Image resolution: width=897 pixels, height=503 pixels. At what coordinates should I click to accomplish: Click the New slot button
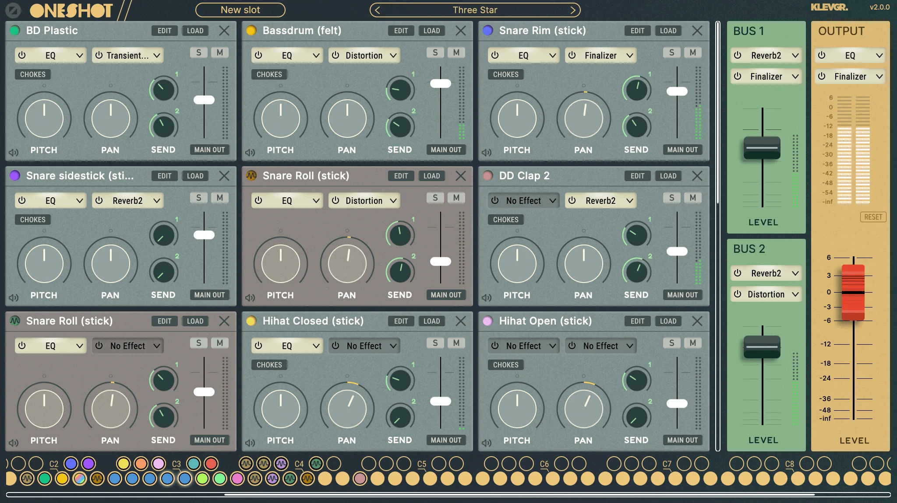point(240,10)
